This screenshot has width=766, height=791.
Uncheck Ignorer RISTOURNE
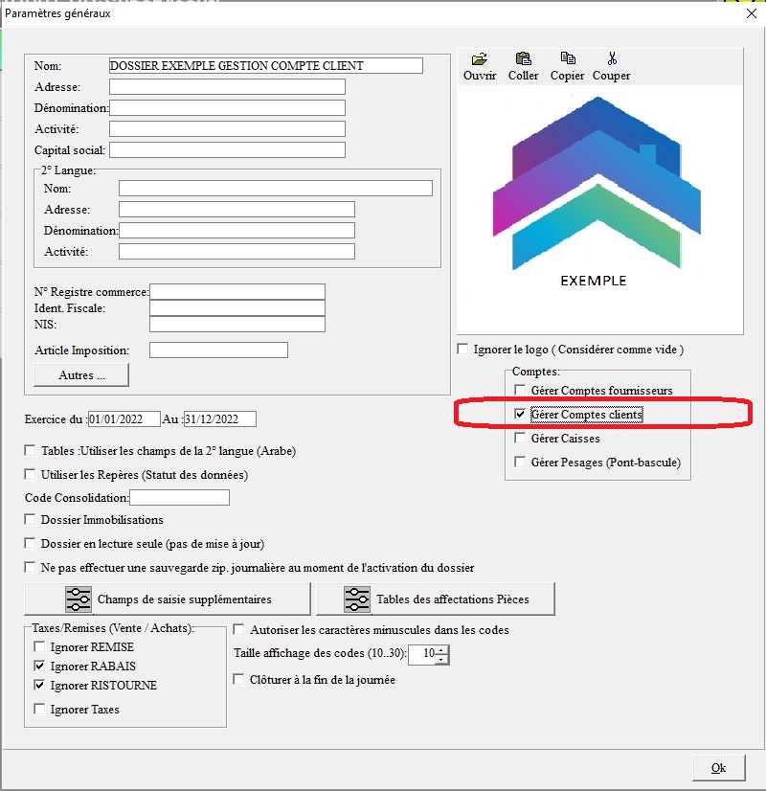[39, 685]
